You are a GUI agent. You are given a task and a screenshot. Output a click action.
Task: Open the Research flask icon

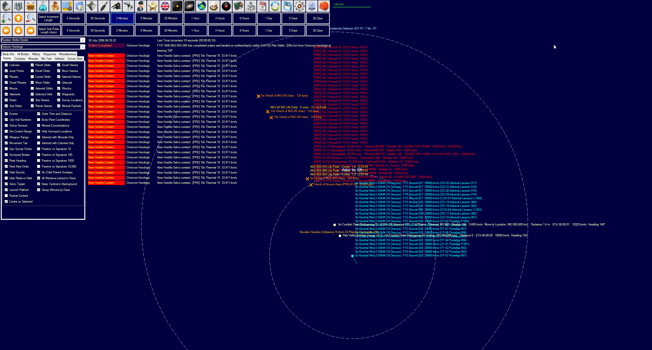point(43,6)
